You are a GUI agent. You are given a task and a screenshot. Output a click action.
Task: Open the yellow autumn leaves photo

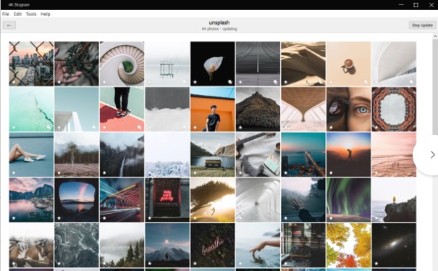point(348,245)
